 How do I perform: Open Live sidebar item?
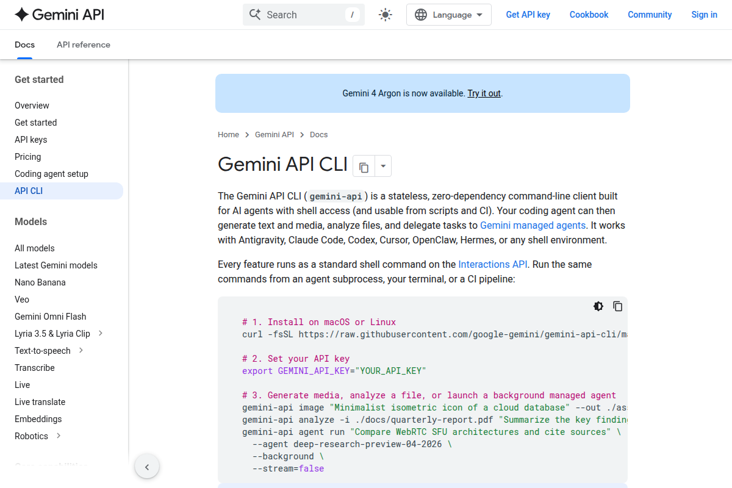(22, 385)
